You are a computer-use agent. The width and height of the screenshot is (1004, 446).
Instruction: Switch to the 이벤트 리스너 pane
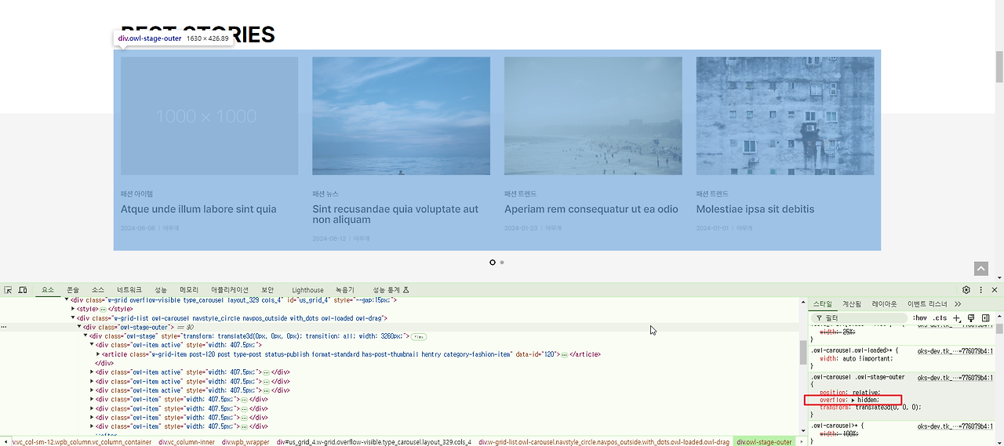pyautogui.click(x=927, y=304)
